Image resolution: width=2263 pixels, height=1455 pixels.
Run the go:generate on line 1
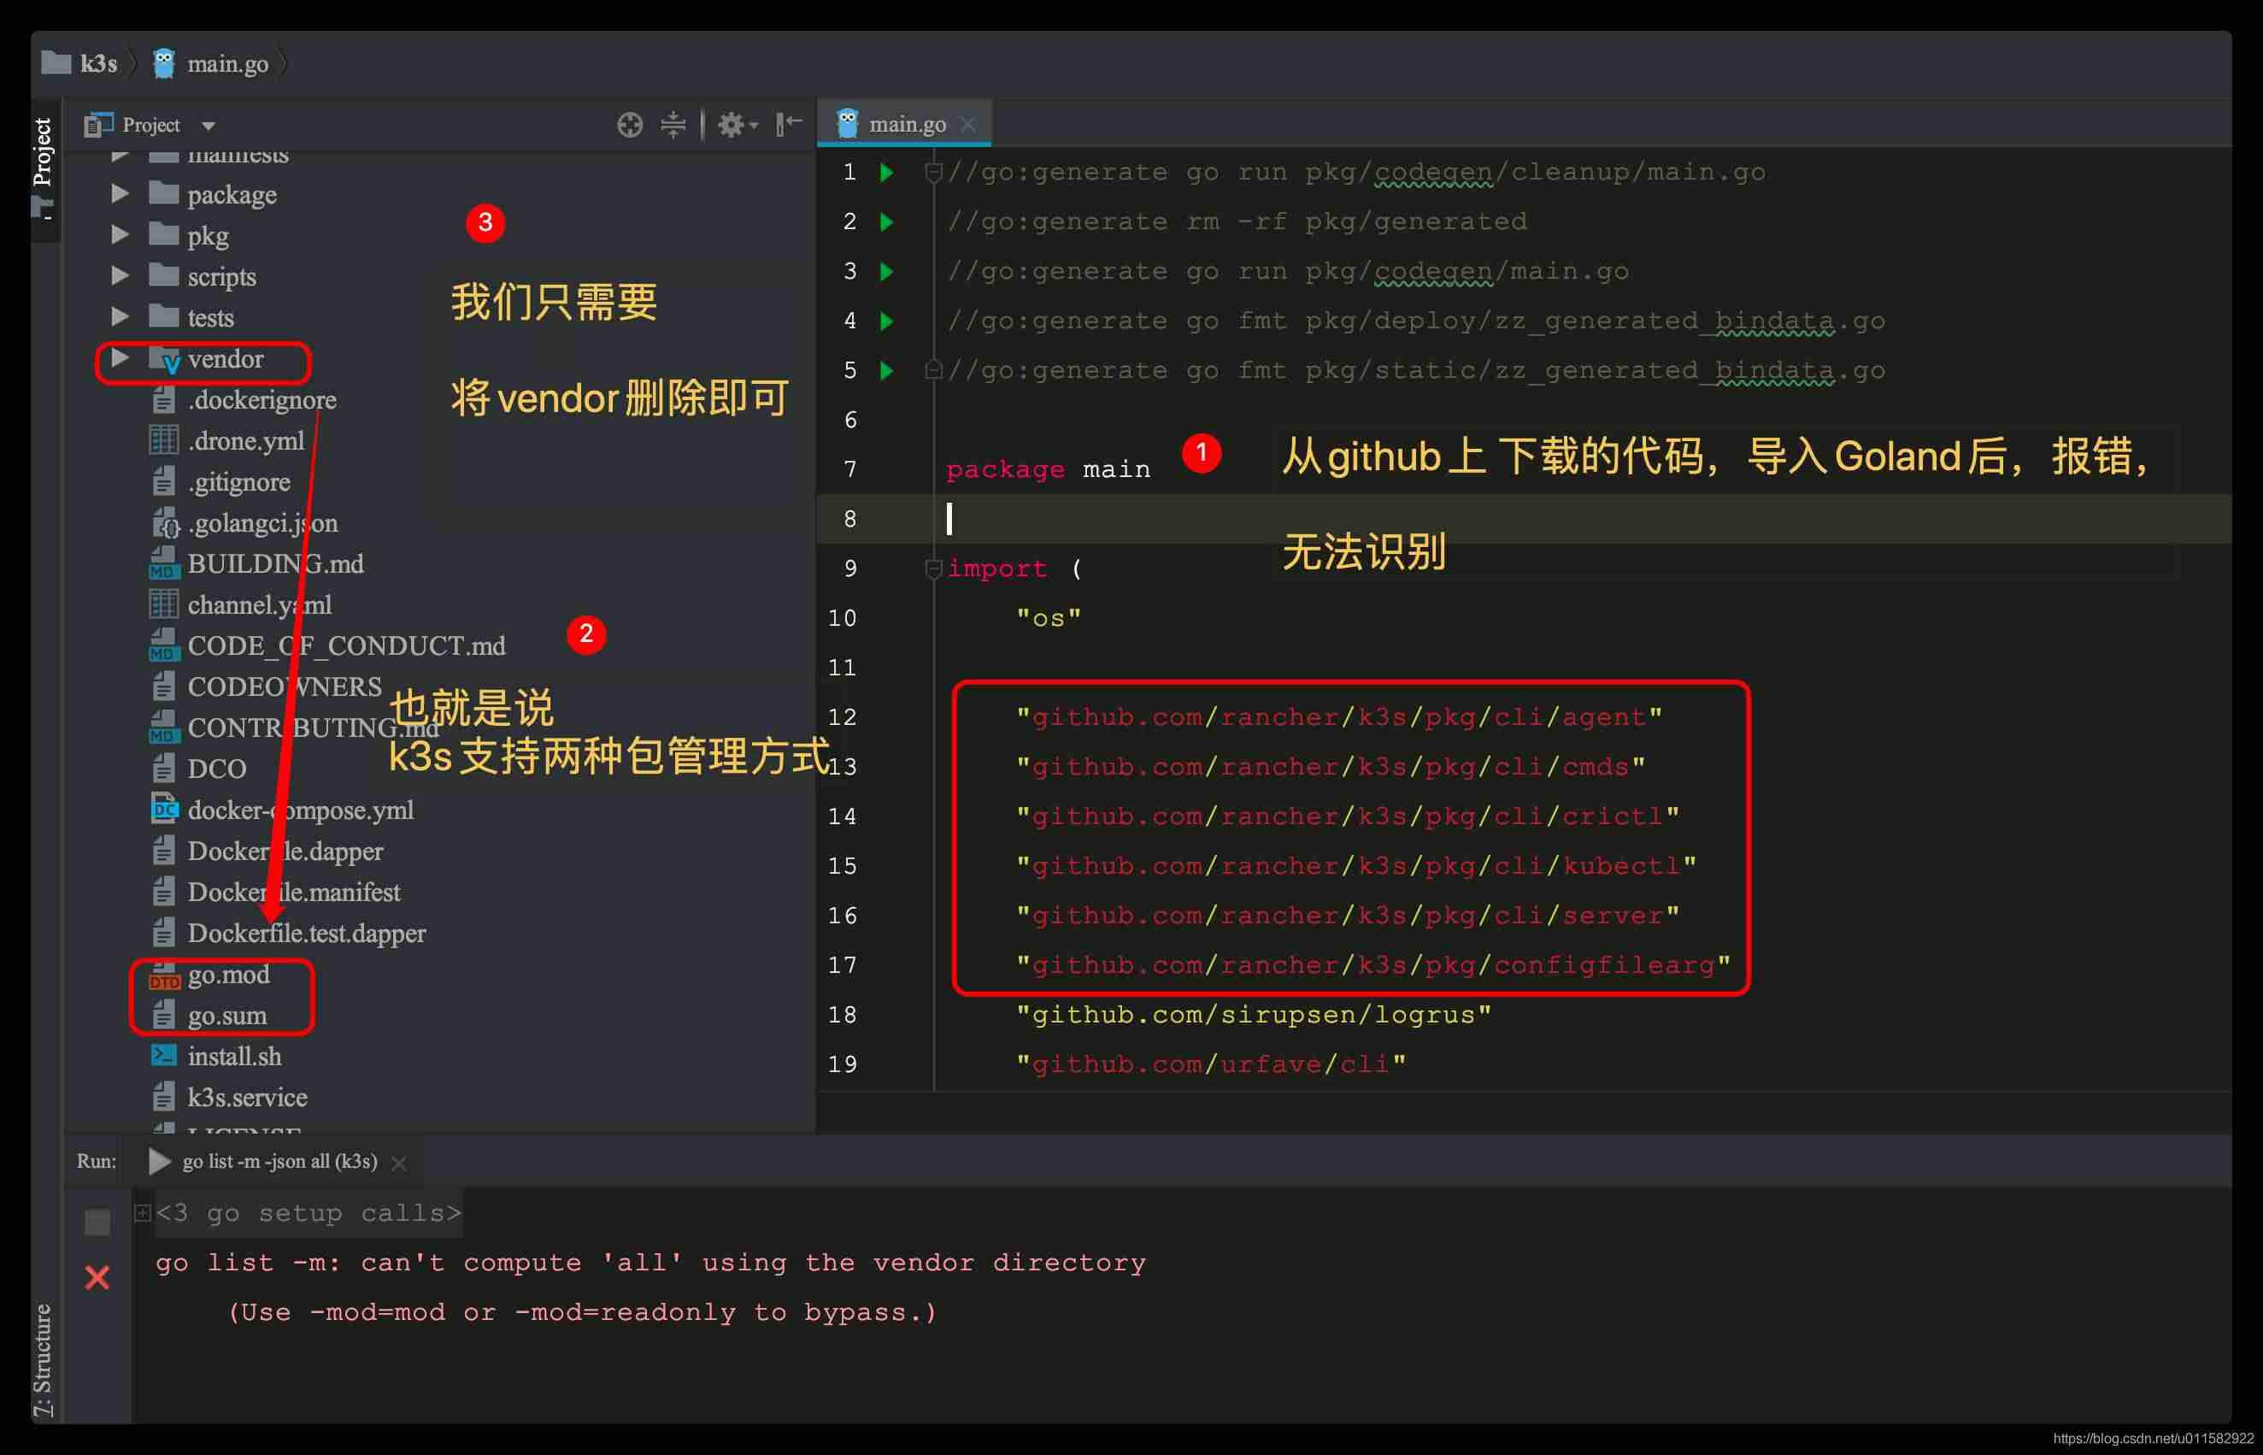(887, 172)
